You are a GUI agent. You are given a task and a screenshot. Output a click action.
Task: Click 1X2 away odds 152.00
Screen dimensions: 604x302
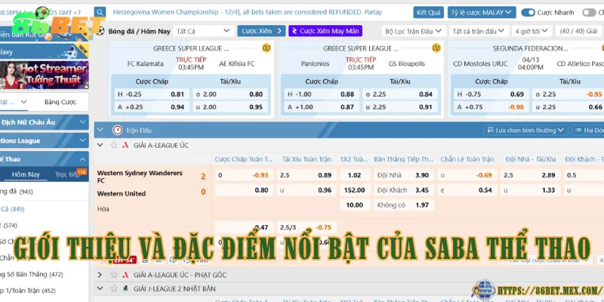(x=355, y=190)
